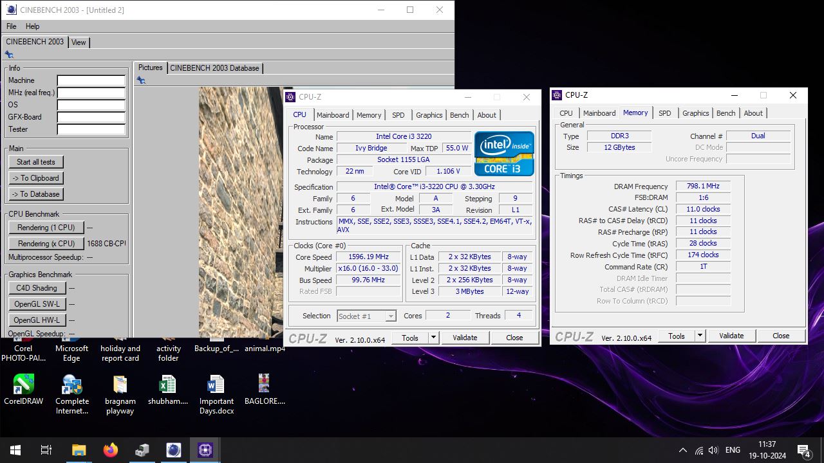Viewport: 824px width, 463px height.
Task: Click the MHz (real freq.) field
Action: click(x=91, y=93)
